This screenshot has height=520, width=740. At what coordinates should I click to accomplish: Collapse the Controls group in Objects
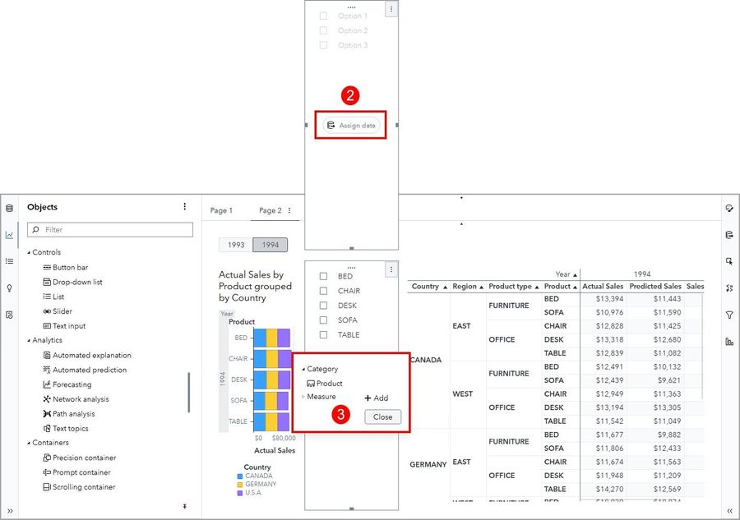click(x=29, y=253)
